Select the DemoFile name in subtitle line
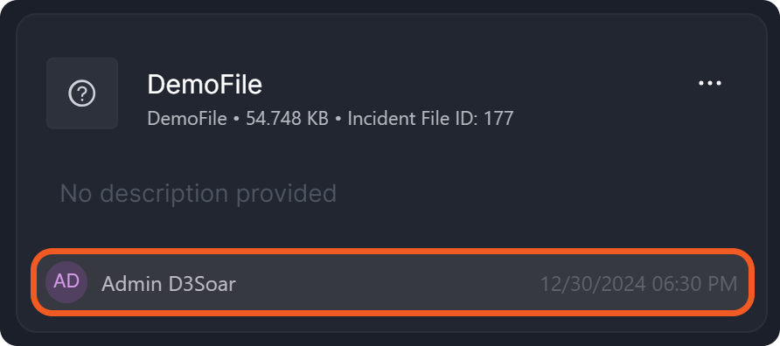 [x=187, y=119]
